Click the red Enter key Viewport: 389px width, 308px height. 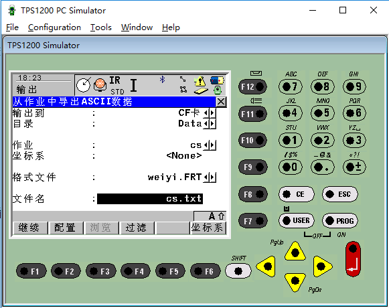pyautogui.click(x=353, y=259)
